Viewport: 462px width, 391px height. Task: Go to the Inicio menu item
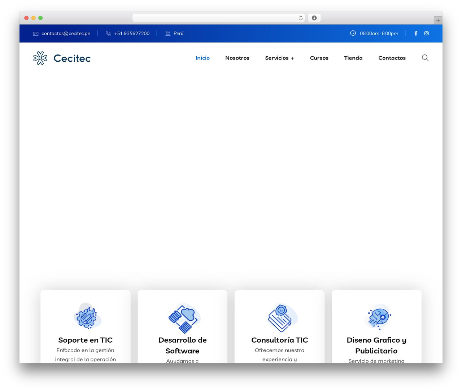(202, 58)
